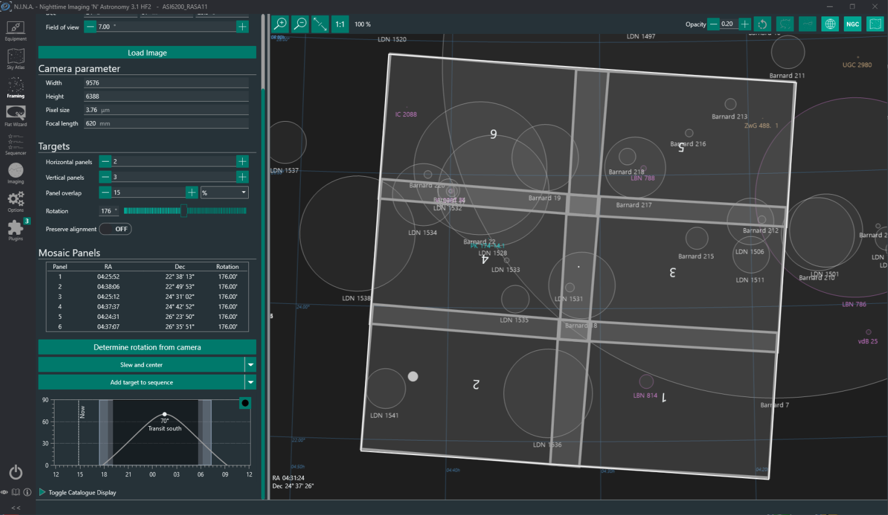
Task: Click the Field of view input 7.00
Action: (166, 27)
